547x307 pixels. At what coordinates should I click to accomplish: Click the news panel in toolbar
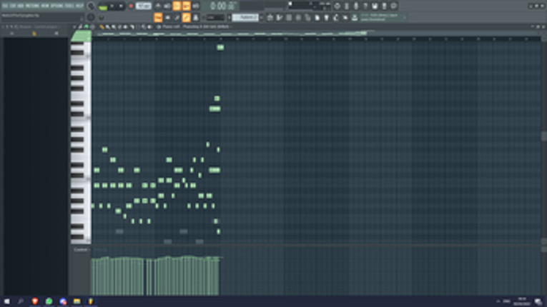(383, 17)
